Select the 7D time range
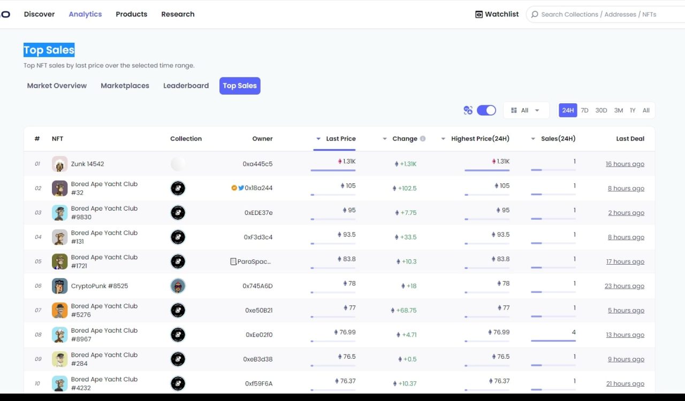The width and height of the screenshot is (685, 401). click(x=584, y=110)
